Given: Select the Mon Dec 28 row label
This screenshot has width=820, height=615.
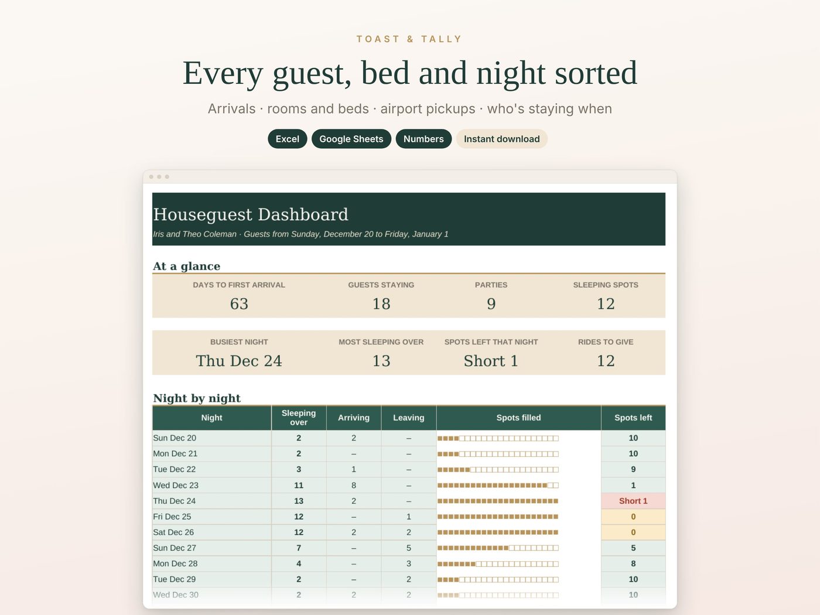Looking at the screenshot, I should click(175, 564).
